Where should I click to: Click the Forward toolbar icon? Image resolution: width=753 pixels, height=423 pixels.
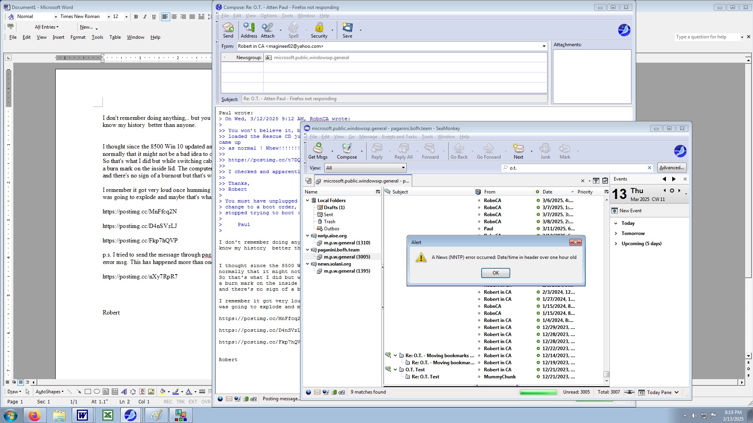pyautogui.click(x=430, y=151)
